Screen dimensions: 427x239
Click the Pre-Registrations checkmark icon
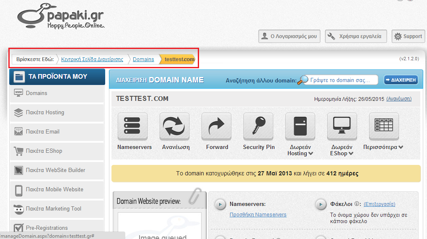tap(18, 228)
